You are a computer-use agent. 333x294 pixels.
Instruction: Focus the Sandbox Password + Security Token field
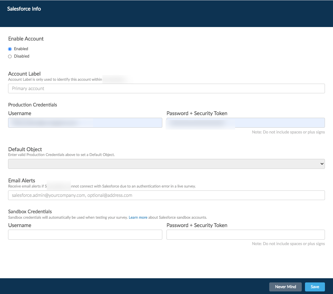(x=245, y=234)
